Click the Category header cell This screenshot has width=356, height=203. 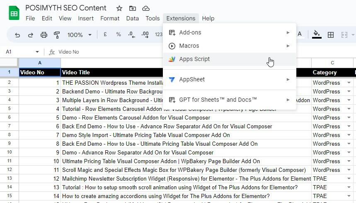(x=332, y=73)
